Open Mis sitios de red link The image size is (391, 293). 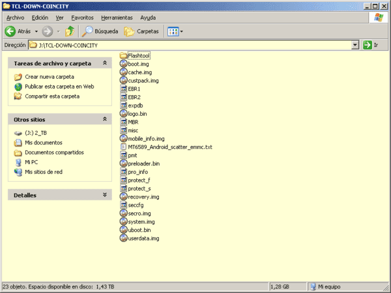[44, 172]
